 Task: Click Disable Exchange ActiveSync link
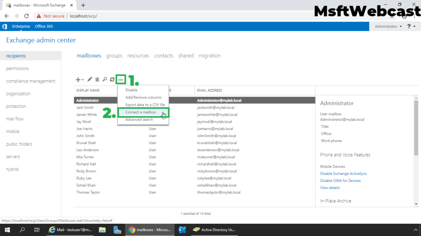point(343,174)
